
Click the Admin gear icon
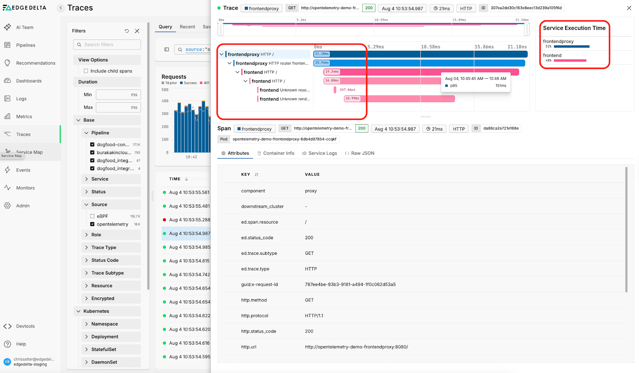click(7, 206)
